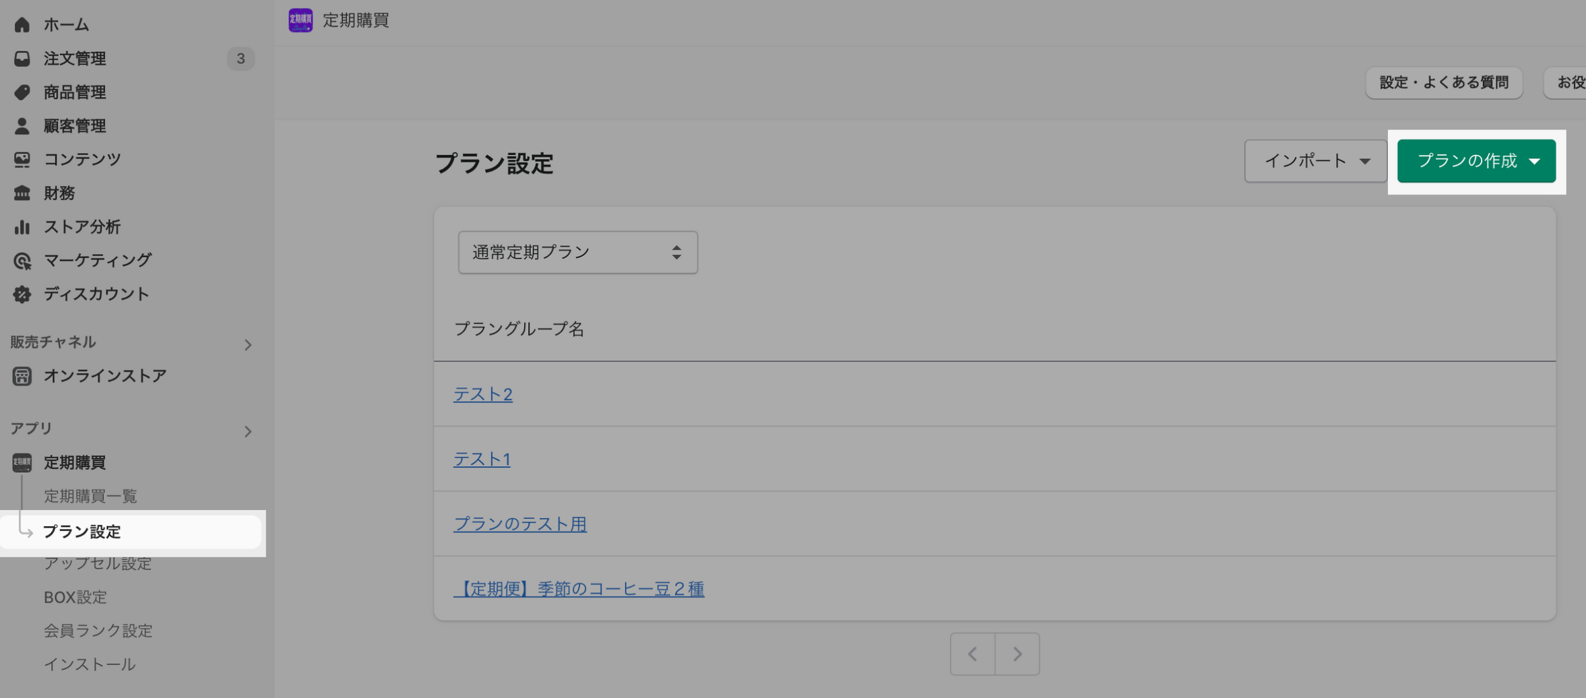Screen dimensions: 1586x698
Task: Click the online store storefront icon
Action: click(22, 376)
